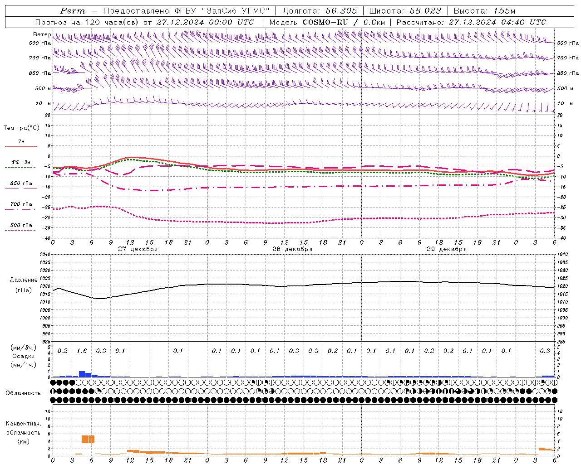Click "Прогноз на 120 часа(ов)" header text

pos(88,22)
